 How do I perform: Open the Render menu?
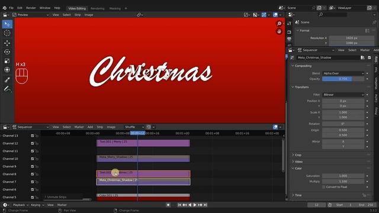[31, 8]
